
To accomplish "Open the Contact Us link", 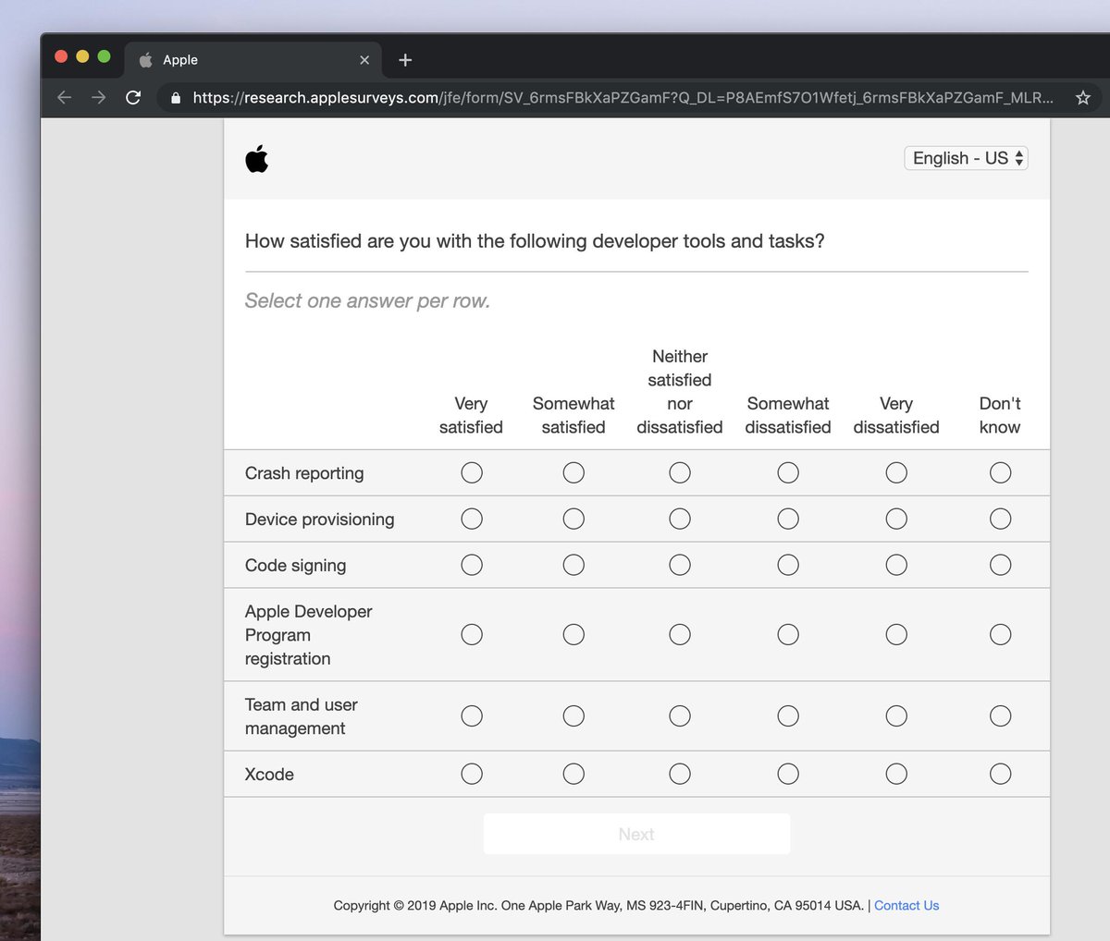I will [906, 906].
